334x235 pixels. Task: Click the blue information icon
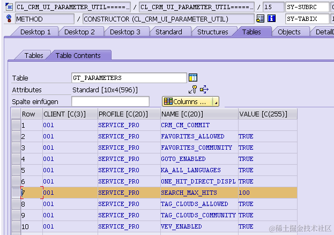click(271, 19)
